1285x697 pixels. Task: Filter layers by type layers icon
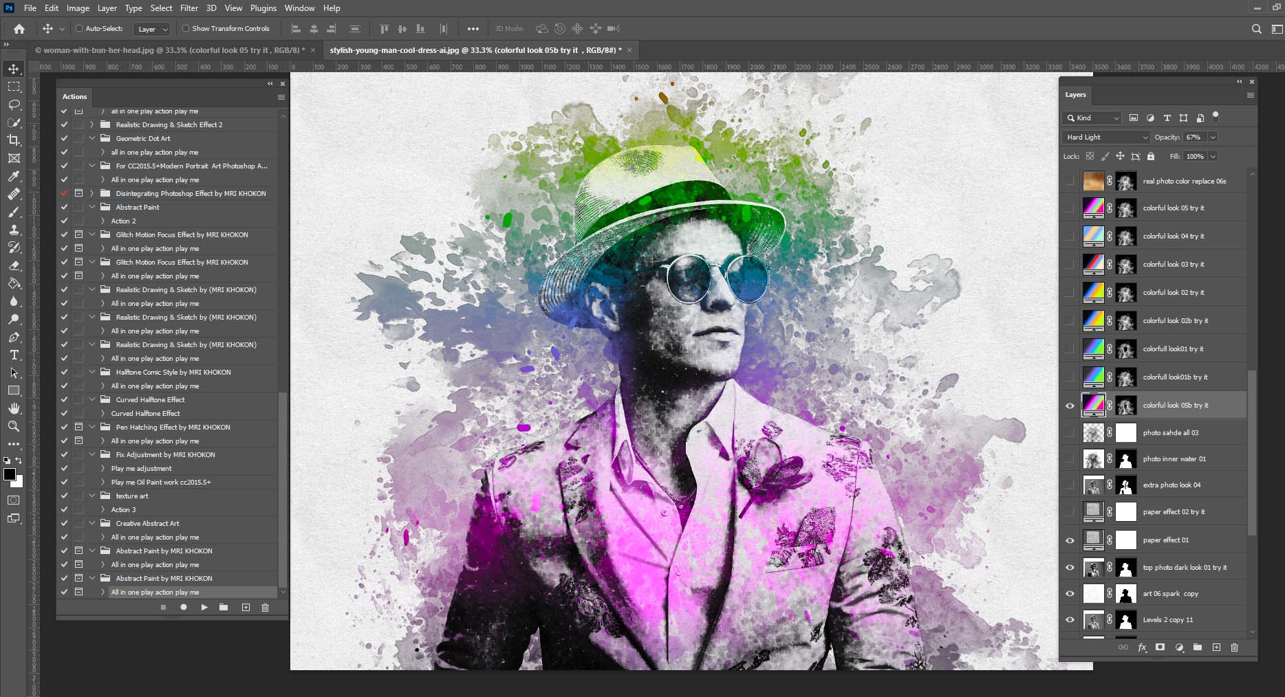click(x=1167, y=118)
